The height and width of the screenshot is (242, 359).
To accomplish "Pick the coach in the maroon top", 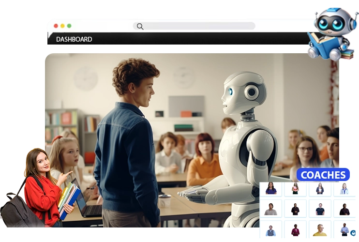I will click(x=295, y=230).
